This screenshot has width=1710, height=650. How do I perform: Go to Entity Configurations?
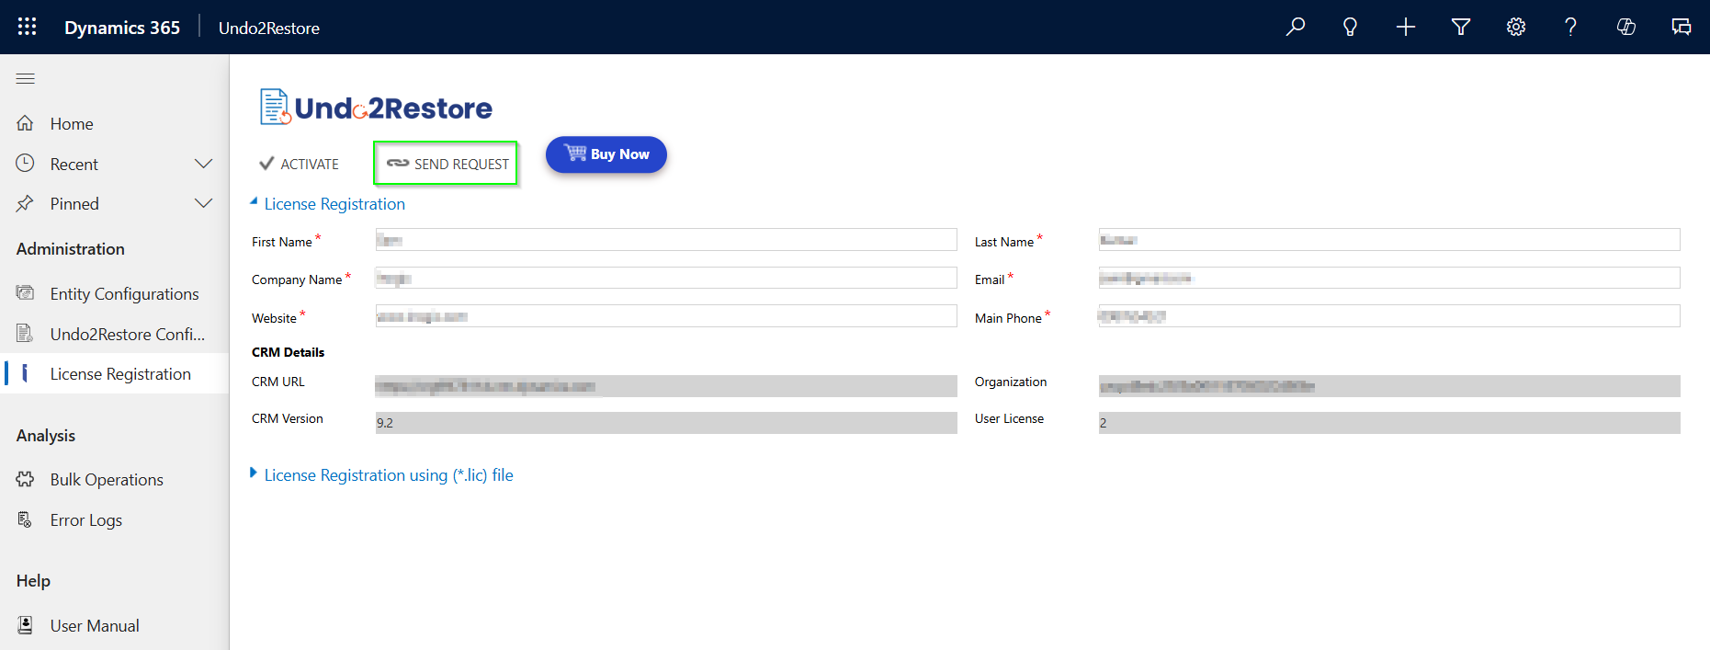124,294
